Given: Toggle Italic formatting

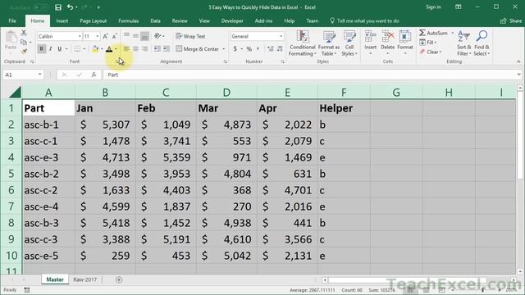Looking at the screenshot, I should pyautogui.click(x=51, y=49).
